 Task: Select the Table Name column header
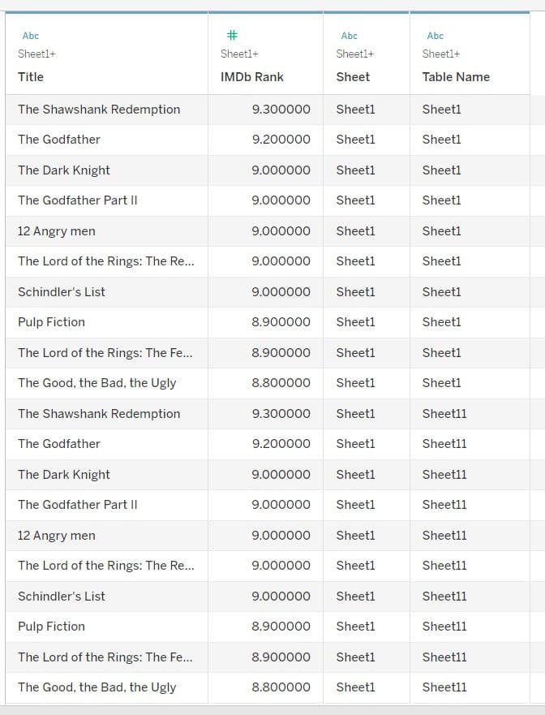[x=456, y=77]
